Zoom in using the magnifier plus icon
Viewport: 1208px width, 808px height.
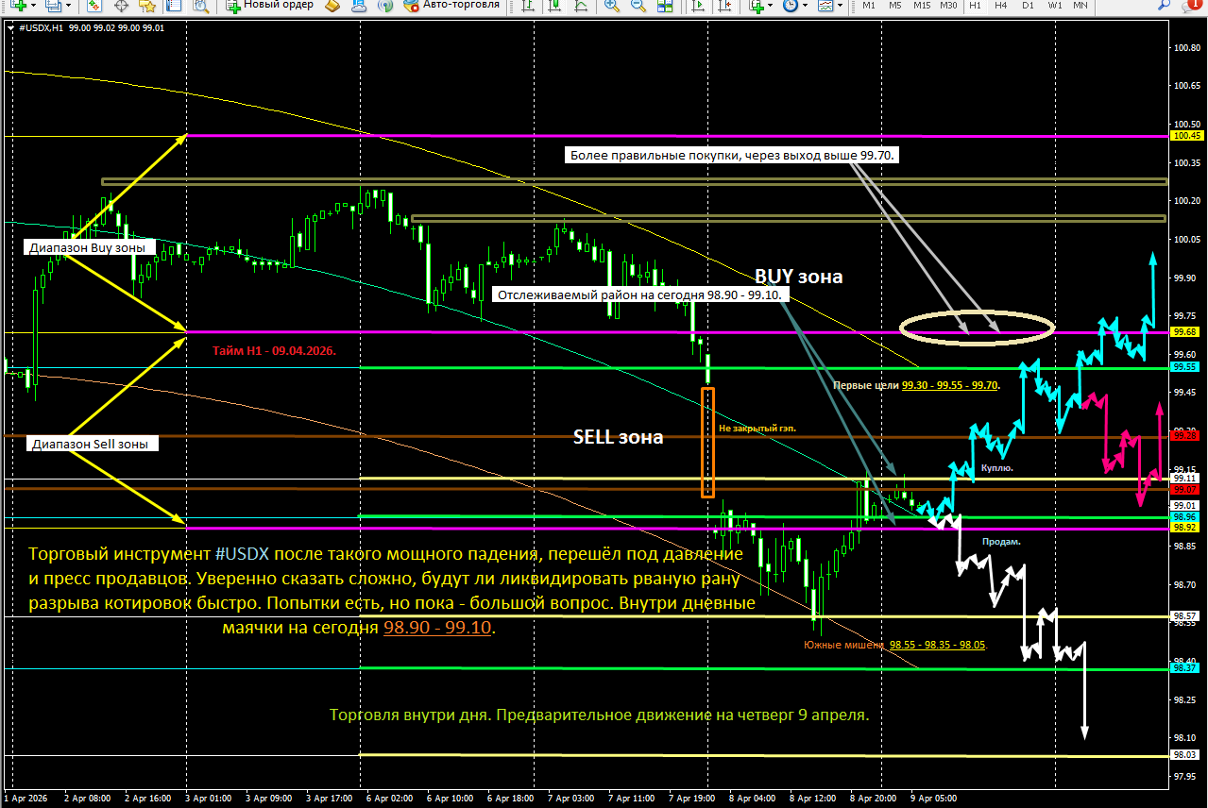612,8
